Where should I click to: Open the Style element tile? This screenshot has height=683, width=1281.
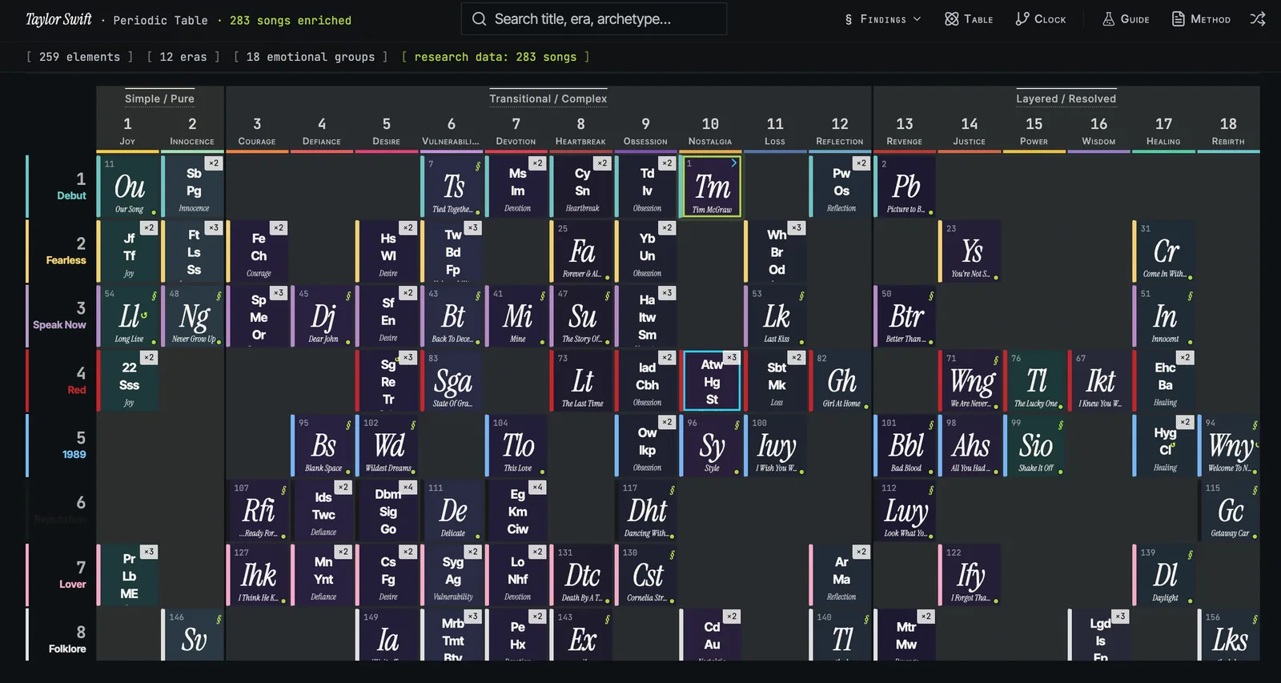711,446
